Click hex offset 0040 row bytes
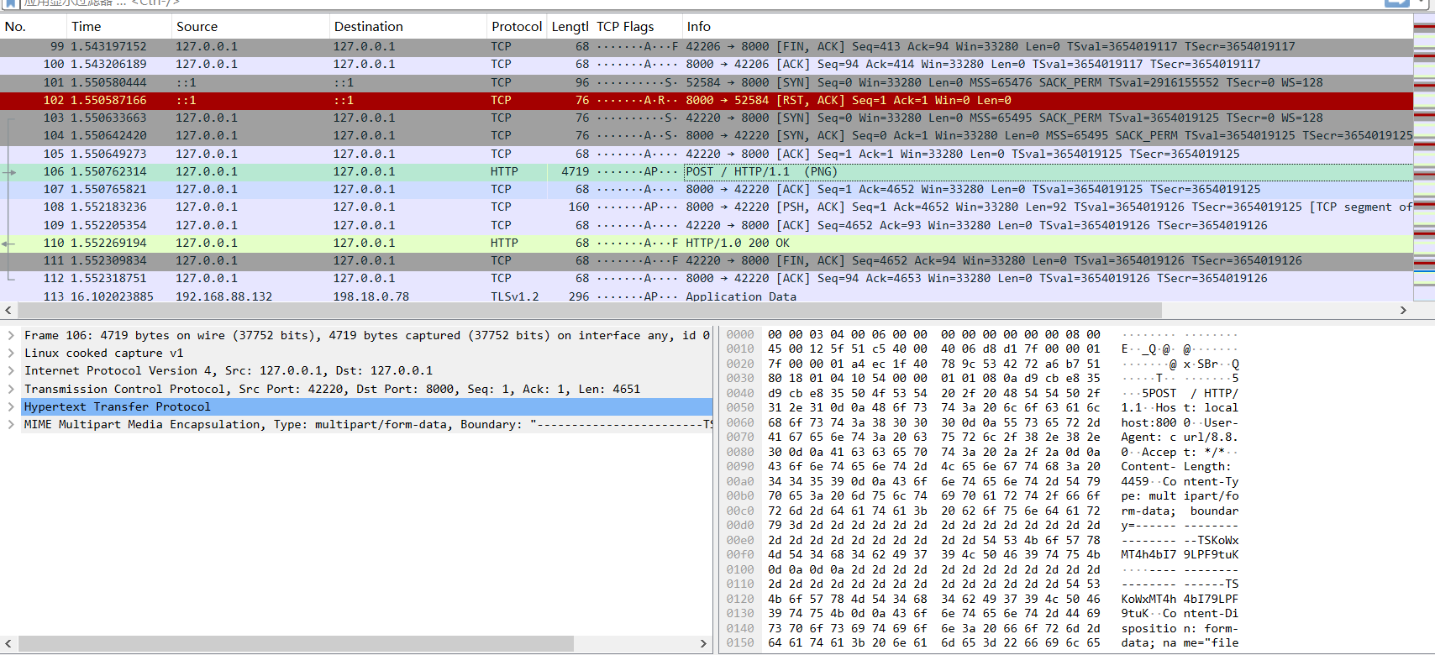Viewport: 1435px width, 655px height. click(x=933, y=393)
